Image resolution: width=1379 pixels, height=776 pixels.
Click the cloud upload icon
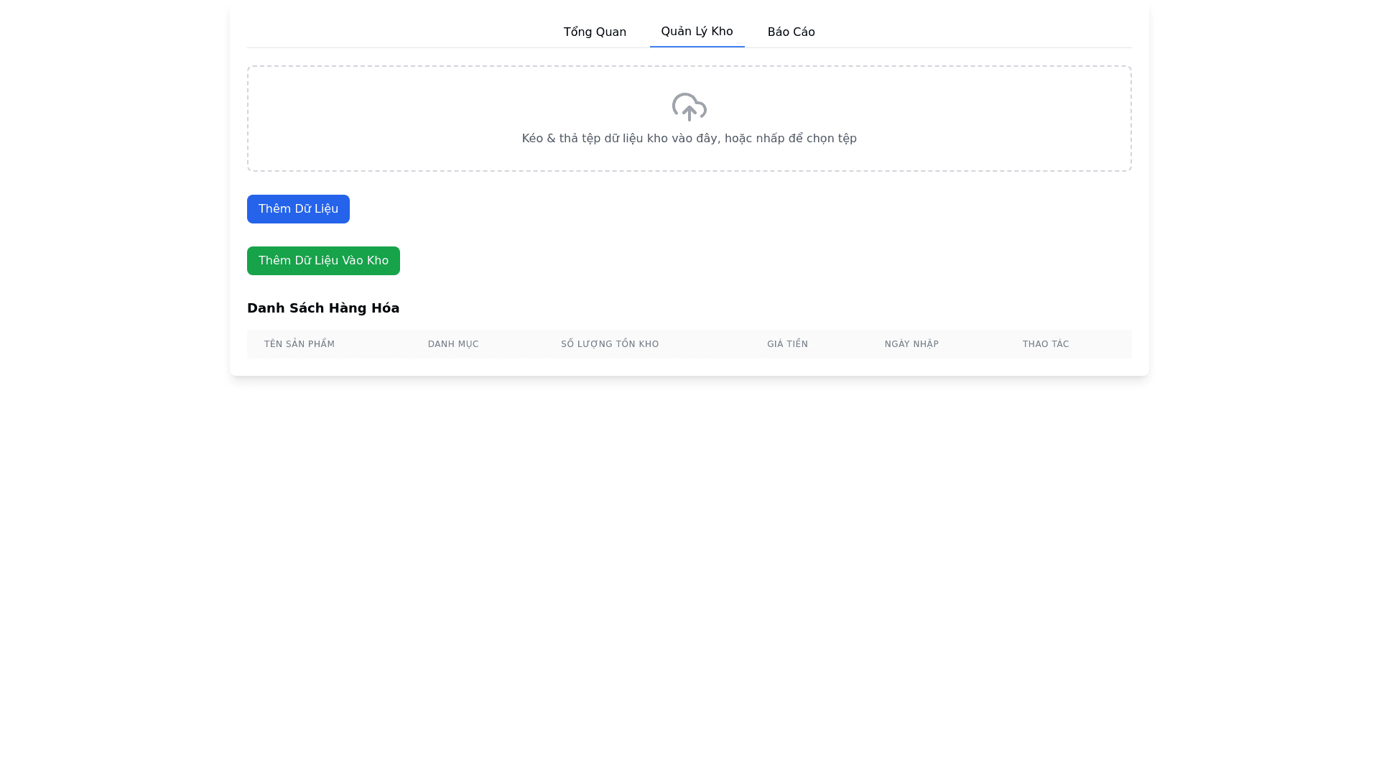pos(689,107)
